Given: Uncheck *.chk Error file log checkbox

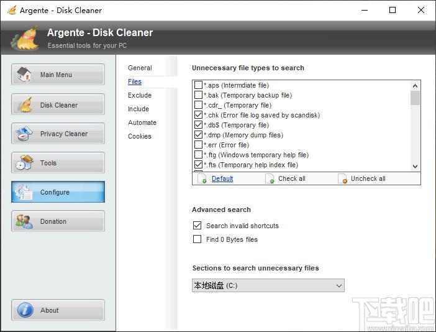Looking at the screenshot, I should [198, 114].
